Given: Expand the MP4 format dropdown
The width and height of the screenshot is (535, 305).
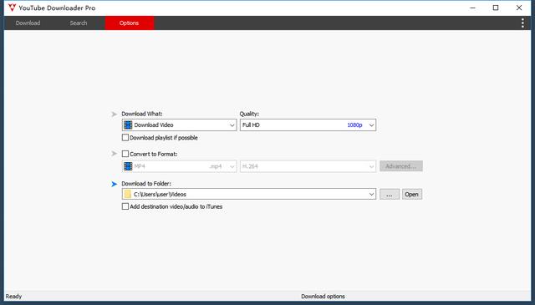Looking at the screenshot, I should [179, 166].
